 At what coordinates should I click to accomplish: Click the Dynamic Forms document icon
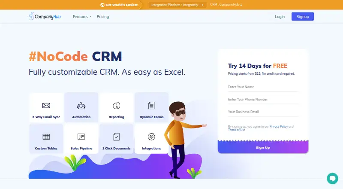coord(151,106)
